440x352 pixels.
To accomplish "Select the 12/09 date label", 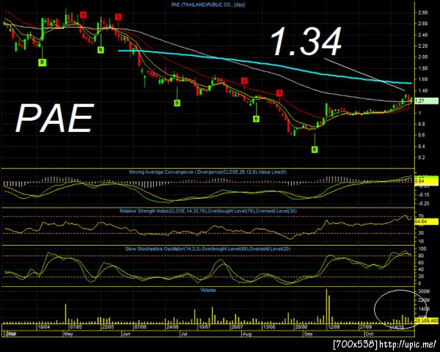I will click(333, 327).
